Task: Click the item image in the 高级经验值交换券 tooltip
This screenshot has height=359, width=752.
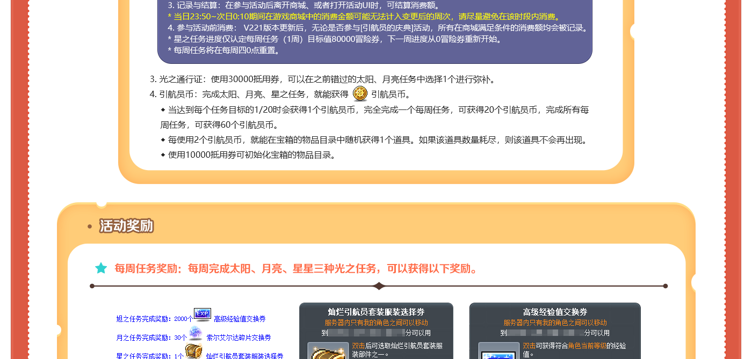Action: [x=498, y=351]
